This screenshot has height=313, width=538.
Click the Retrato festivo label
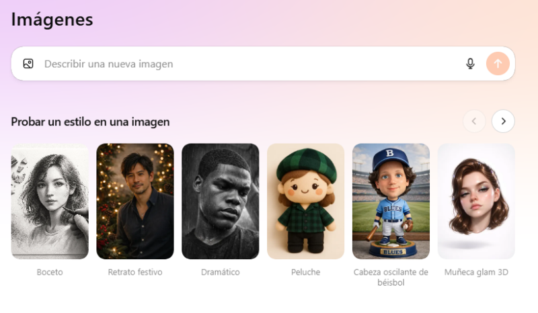135,272
